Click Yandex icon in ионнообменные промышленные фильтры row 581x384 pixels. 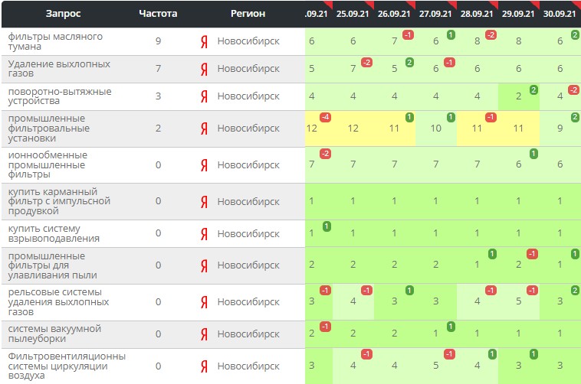click(x=204, y=164)
